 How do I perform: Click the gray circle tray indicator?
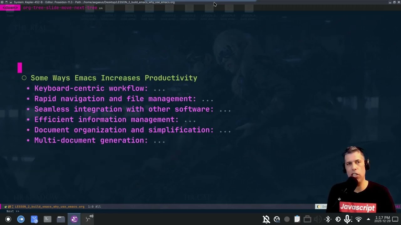pos(287,219)
